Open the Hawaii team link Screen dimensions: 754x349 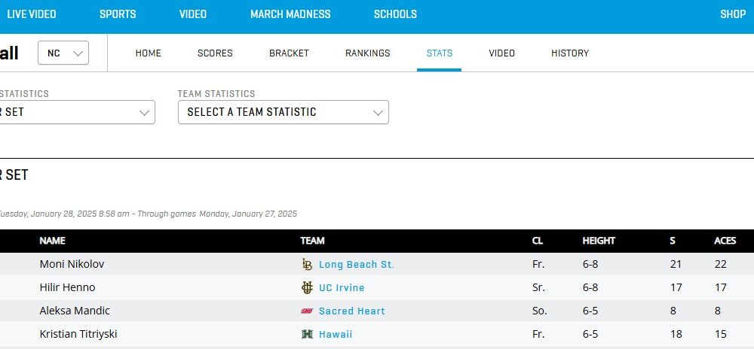click(x=336, y=335)
